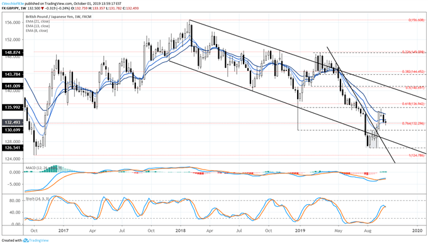This screenshot has height=245, width=428.
Task: Click the 130.699 price level tag
Action: pyautogui.click(x=13, y=130)
